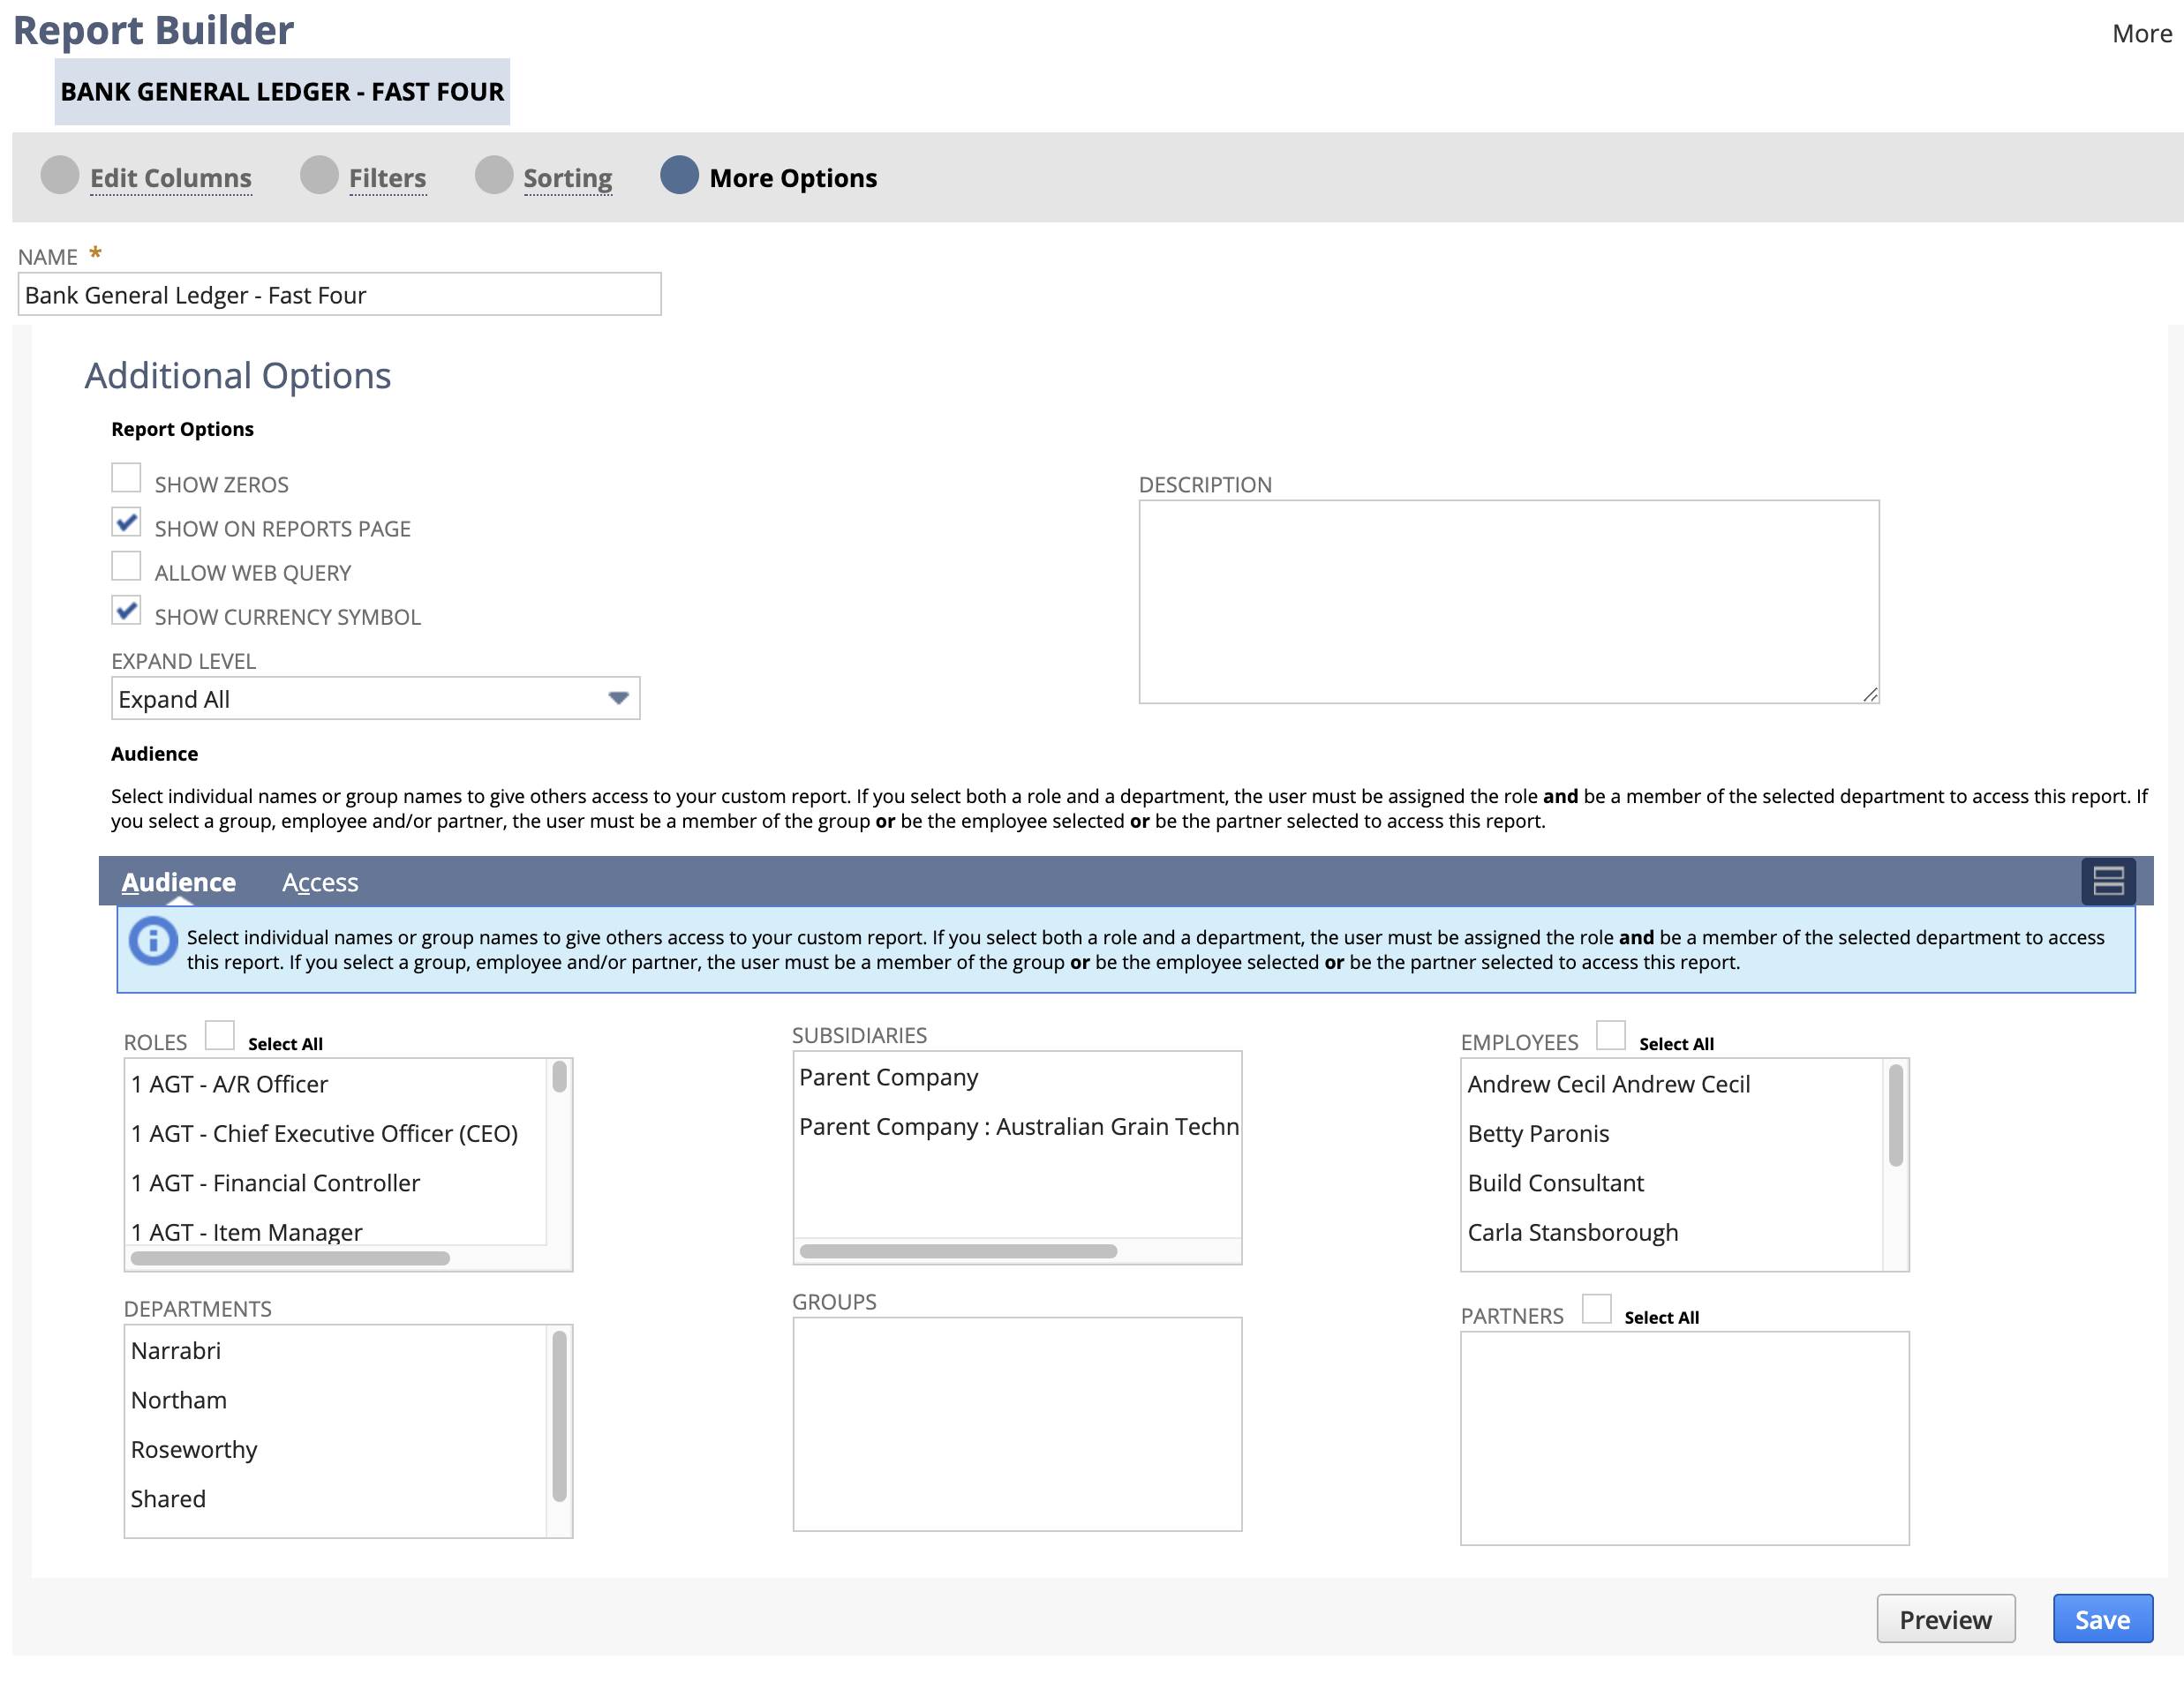2184x1682 pixels.
Task: Click the Edit Columns step circle icon
Action: [x=59, y=176]
